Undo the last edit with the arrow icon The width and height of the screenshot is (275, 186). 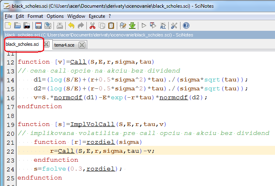pos(71,26)
